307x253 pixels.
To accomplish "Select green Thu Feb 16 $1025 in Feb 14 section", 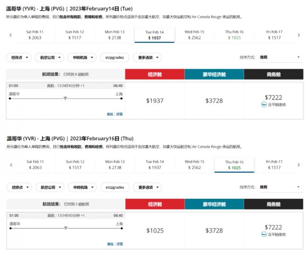I will pos(234,35).
